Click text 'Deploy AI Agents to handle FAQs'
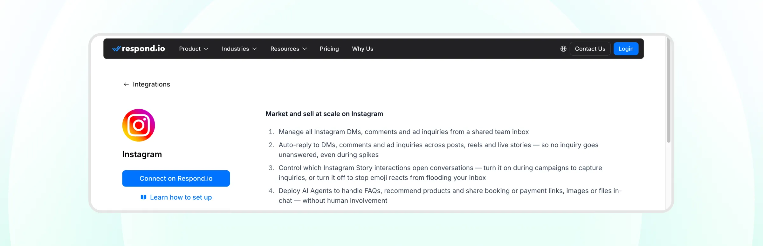 pyautogui.click(x=330, y=191)
